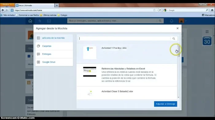Click the Referencias Absolutas thumbnail image
Viewport: 215px width, 120px height.
coord(90,72)
